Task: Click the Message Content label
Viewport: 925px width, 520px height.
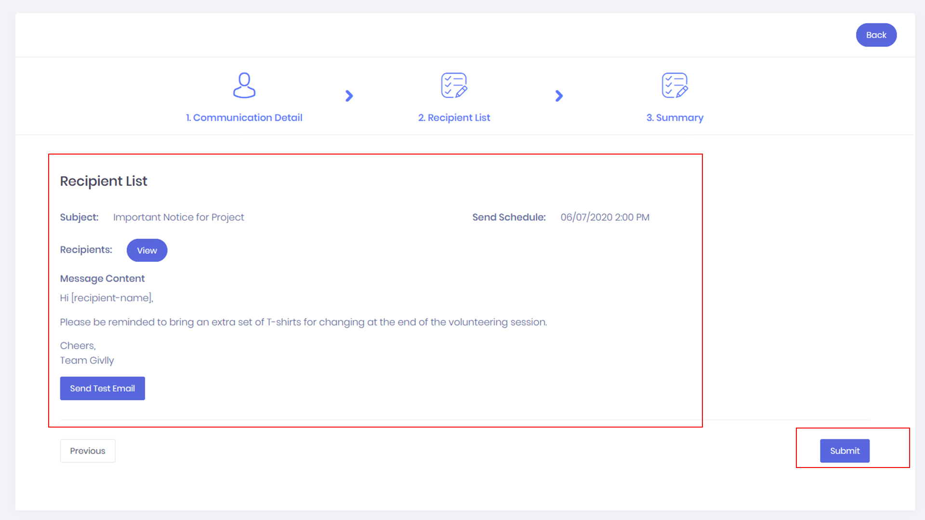Action: pyautogui.click(x=102, y=279)
